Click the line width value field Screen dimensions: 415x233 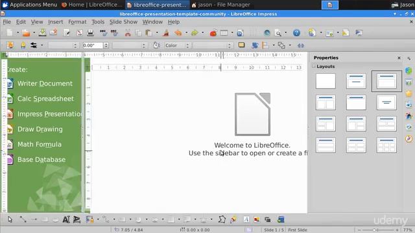click(x=93, y=45)
